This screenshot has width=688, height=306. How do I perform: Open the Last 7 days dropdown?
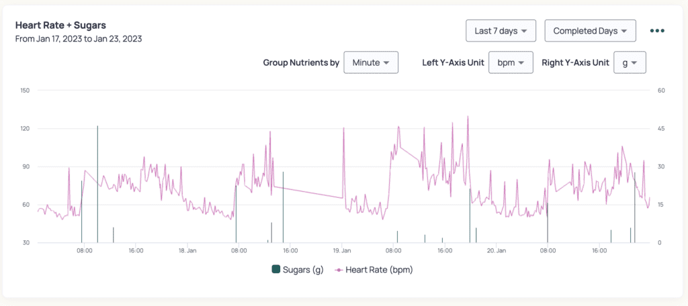501,31
